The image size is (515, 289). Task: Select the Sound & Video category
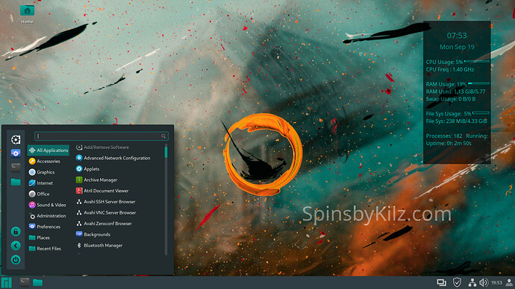click(49, 205)
